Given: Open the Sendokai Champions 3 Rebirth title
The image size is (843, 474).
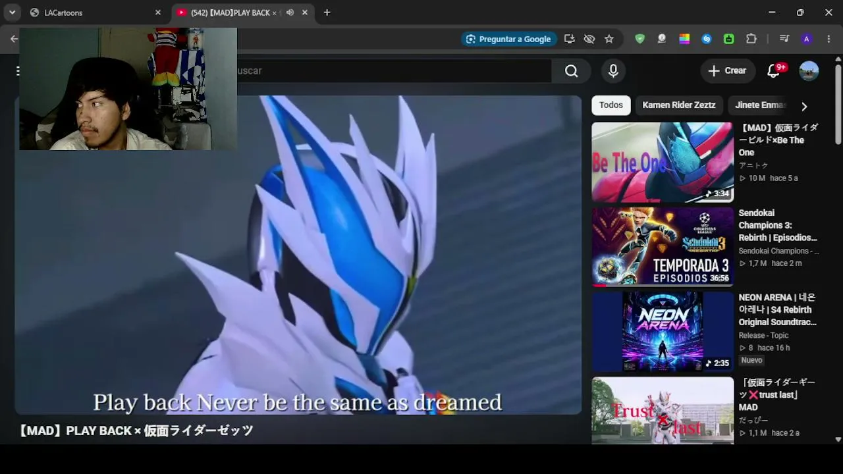Looking at the screenshot, I should [778, 225].
